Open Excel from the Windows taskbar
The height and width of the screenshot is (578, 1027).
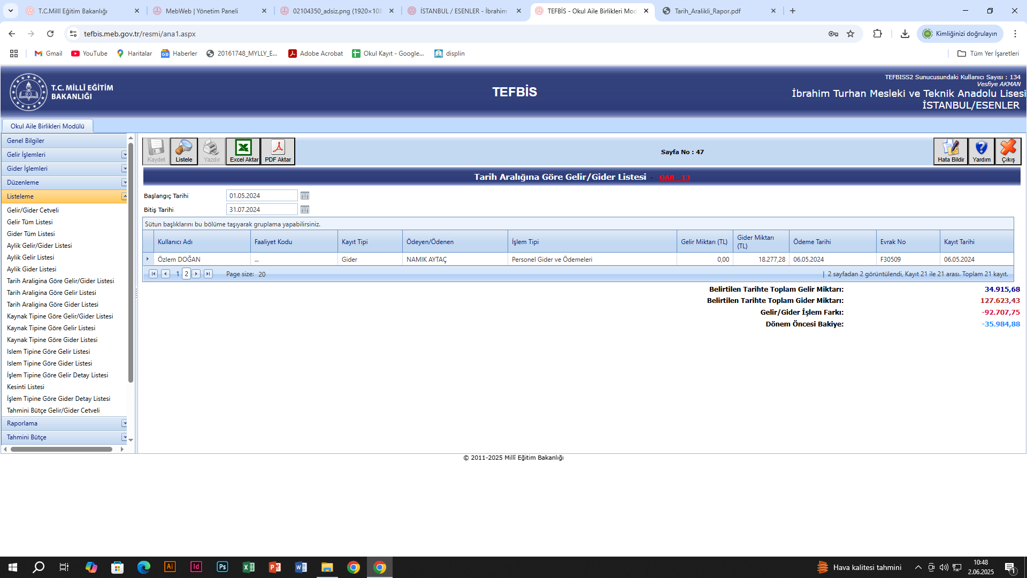tap(249, 567)
